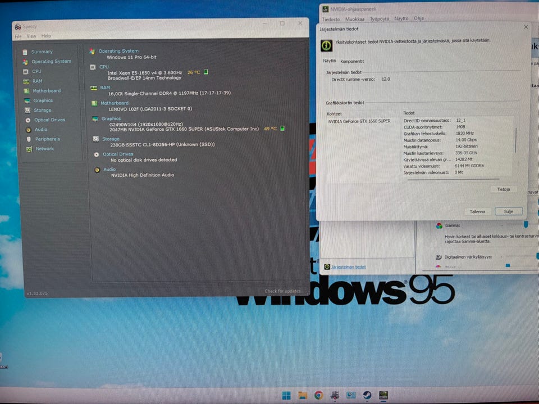Open Steam from the taskbar
The height and width of the screenshot is (404, 539).
pyautogui.click(x=367, y=396)
